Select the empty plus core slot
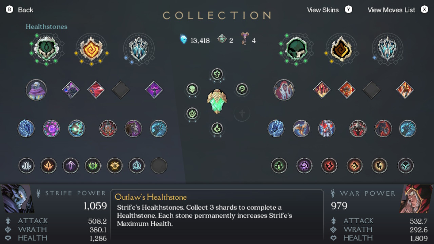This screenshot has width=434, height=244. tap(242, 114)
